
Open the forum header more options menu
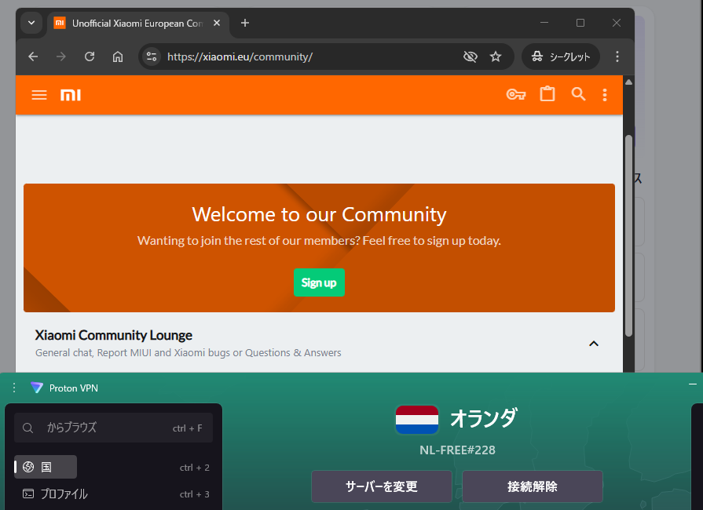coord(605,95)
